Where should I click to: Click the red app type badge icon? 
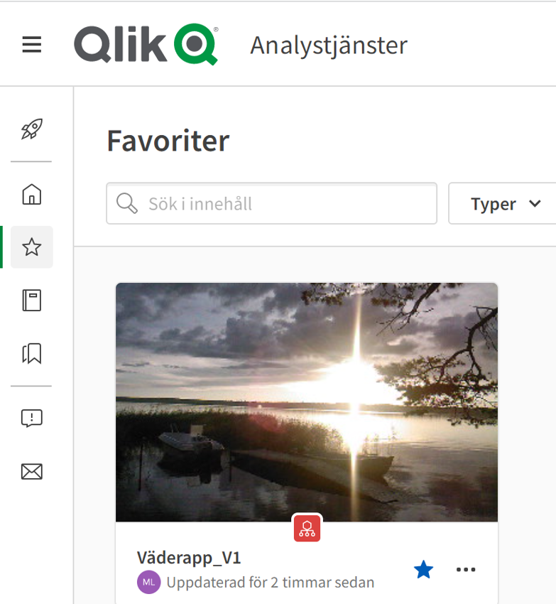point(307,529)
